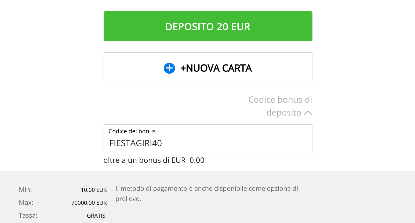The height and width of the screenshot is (223, 415).
Task: Click the payment method withdrawal note
Action: click(x=207, y=194)
